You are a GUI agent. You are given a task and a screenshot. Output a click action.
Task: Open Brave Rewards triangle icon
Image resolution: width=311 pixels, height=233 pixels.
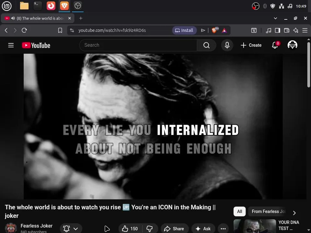click(224, 30)
